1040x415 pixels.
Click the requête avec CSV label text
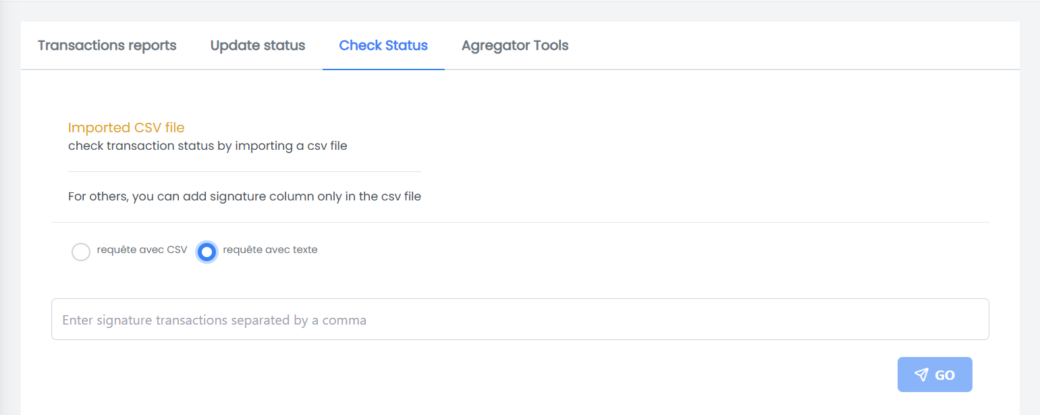142,250
